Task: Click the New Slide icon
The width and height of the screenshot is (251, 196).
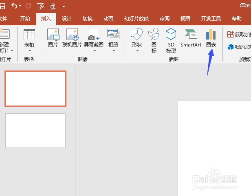Action: click(x=4, y=34)
